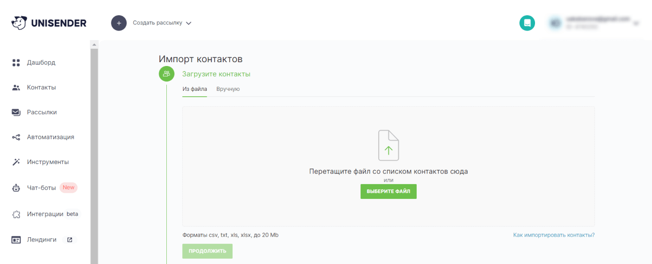Open the account menu arrow

637,23
